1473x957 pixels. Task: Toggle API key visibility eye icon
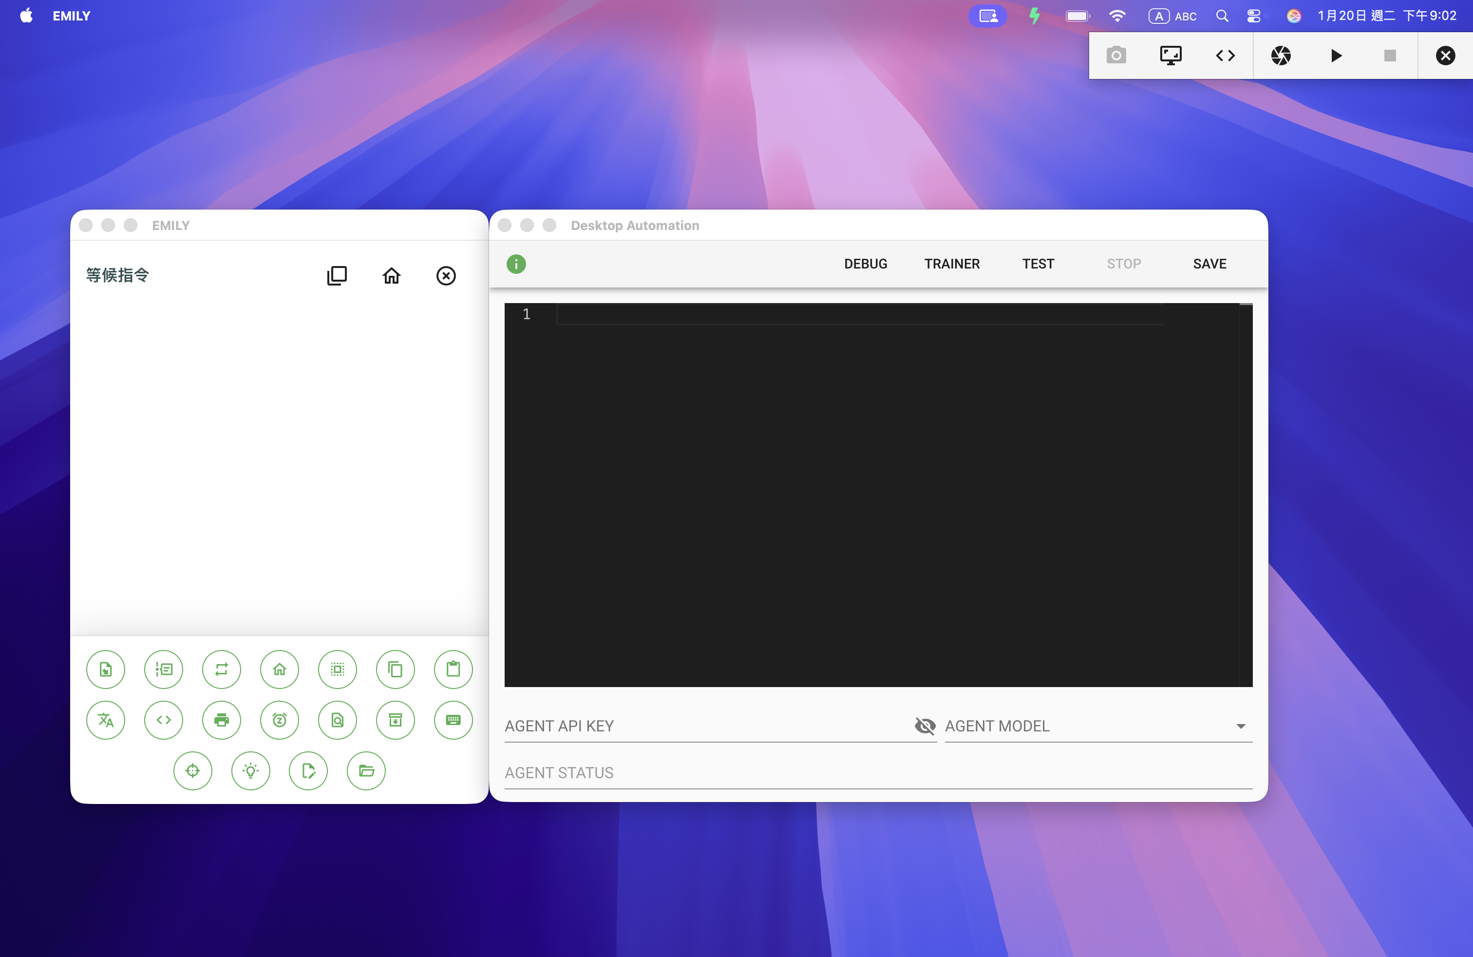[x=925, y=726]
